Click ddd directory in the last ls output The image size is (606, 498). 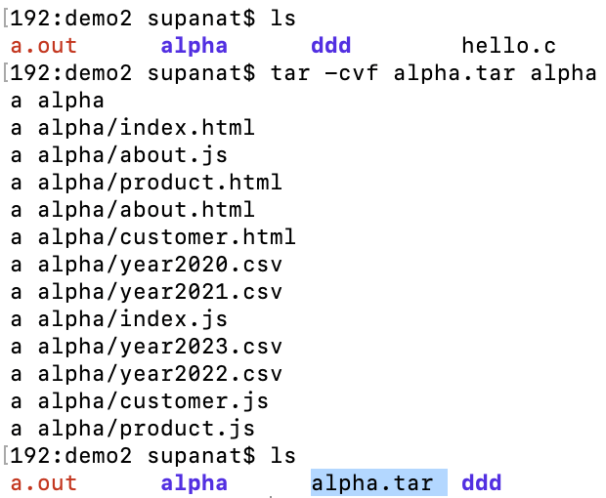click(481, 482)
